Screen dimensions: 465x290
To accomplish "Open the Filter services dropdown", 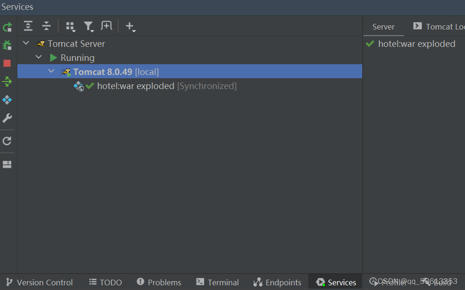I will tap(89, 27).
